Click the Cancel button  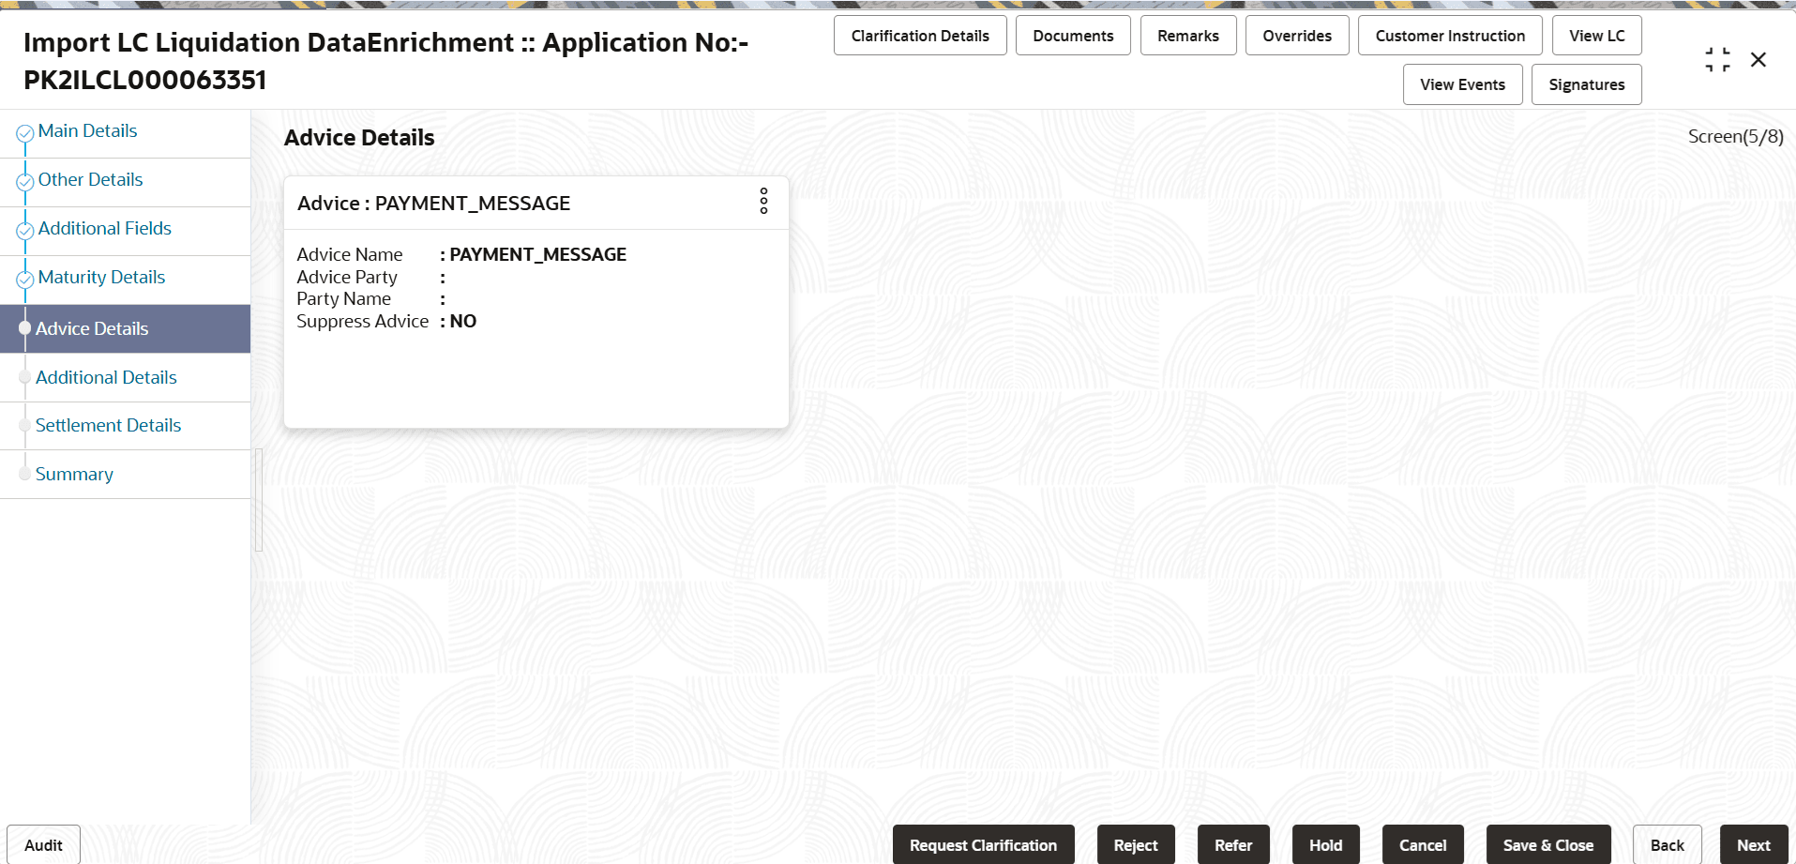(x=1423, y=845)
